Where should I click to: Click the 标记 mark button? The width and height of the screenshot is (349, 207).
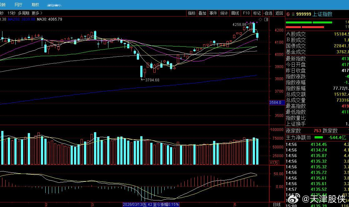click(x=257, y=13)
